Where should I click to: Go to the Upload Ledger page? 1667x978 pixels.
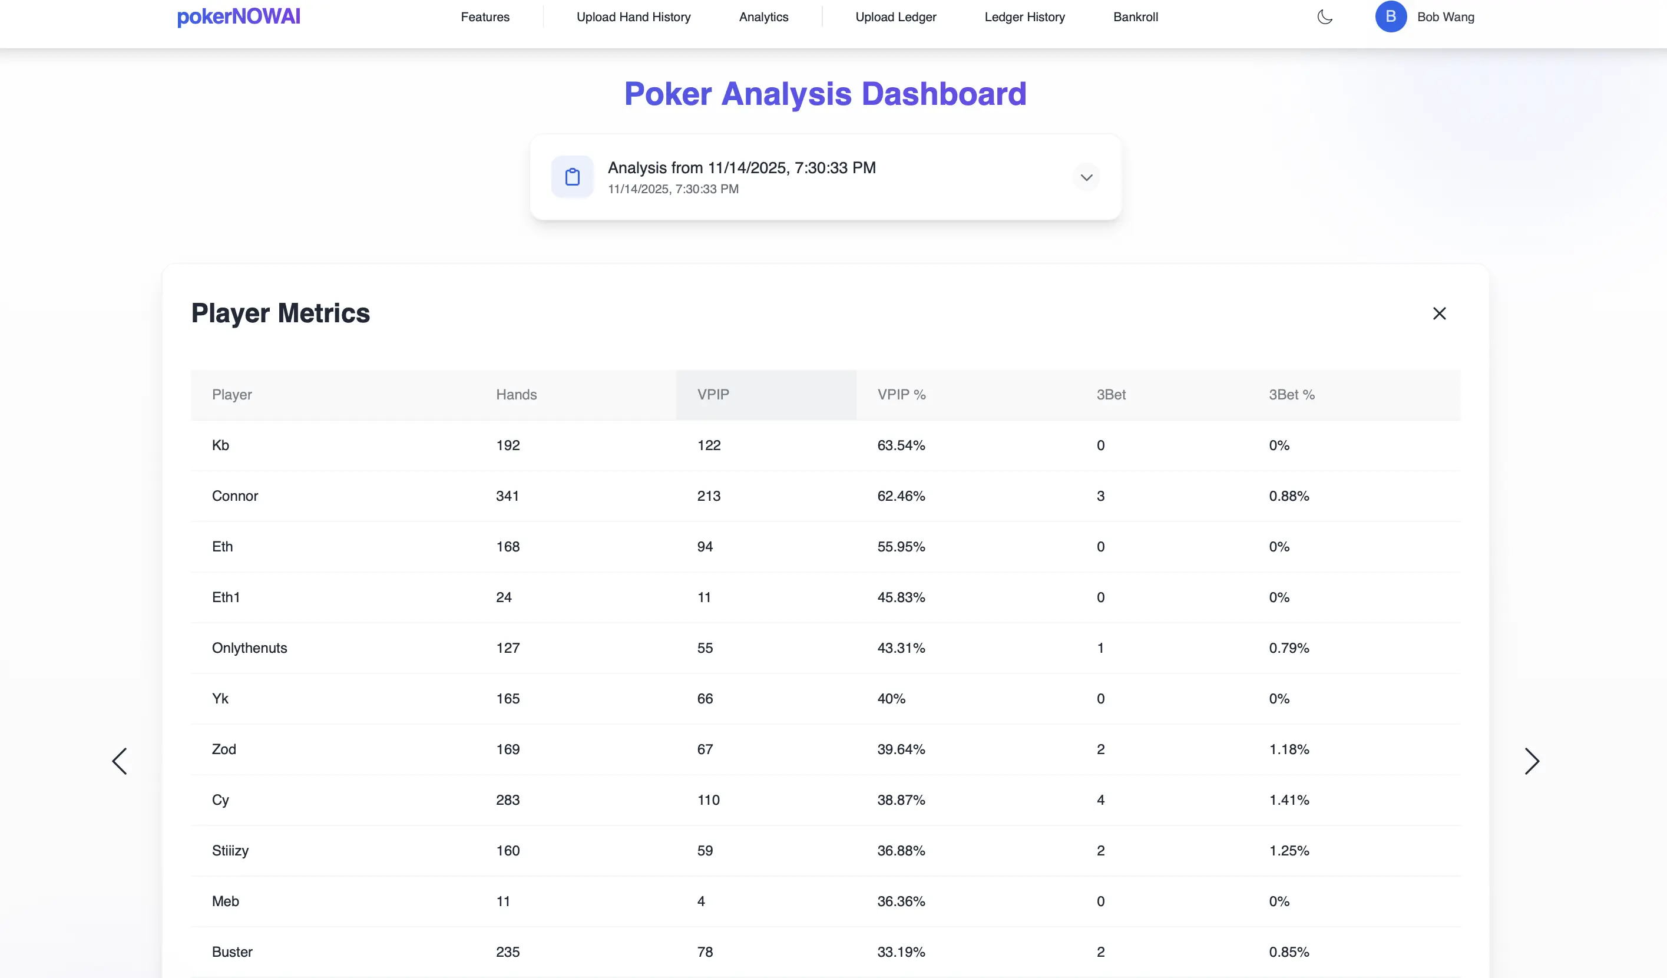point(897,16)
